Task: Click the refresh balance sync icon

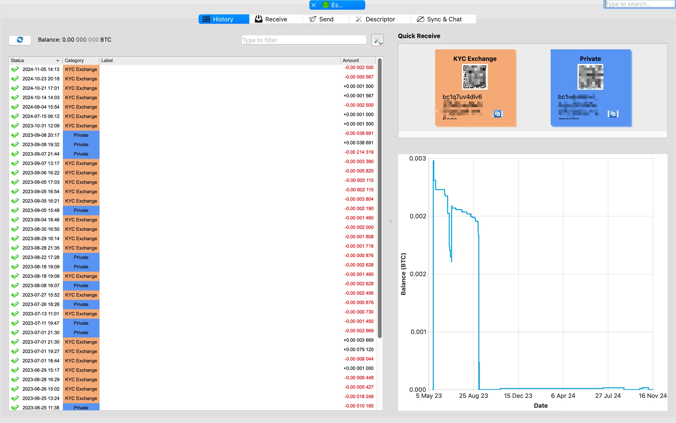Action: (x=20, y=40)
